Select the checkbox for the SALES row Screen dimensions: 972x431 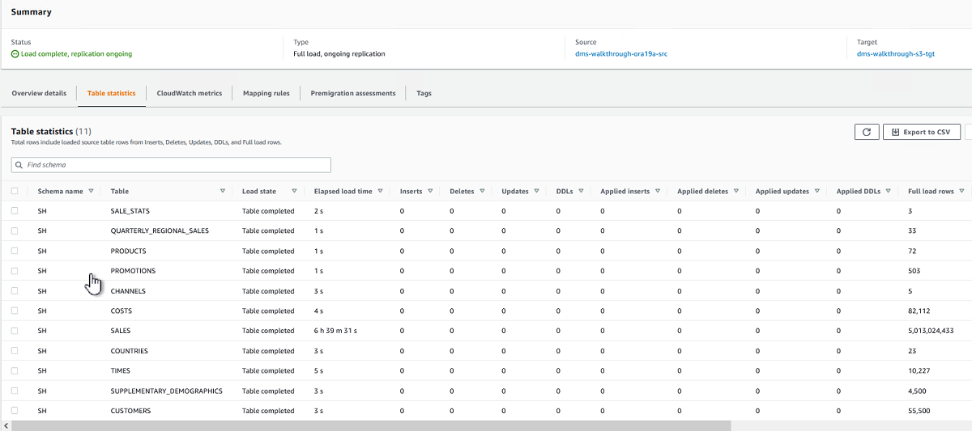tap(15, 331)
